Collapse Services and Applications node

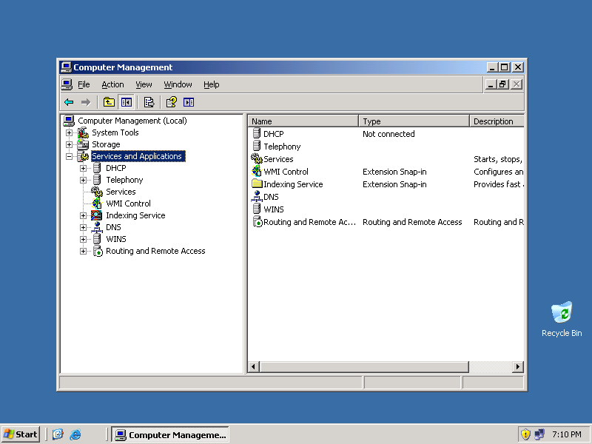[69, 156]
